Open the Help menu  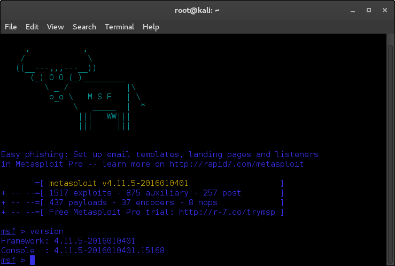pos(151,27)
